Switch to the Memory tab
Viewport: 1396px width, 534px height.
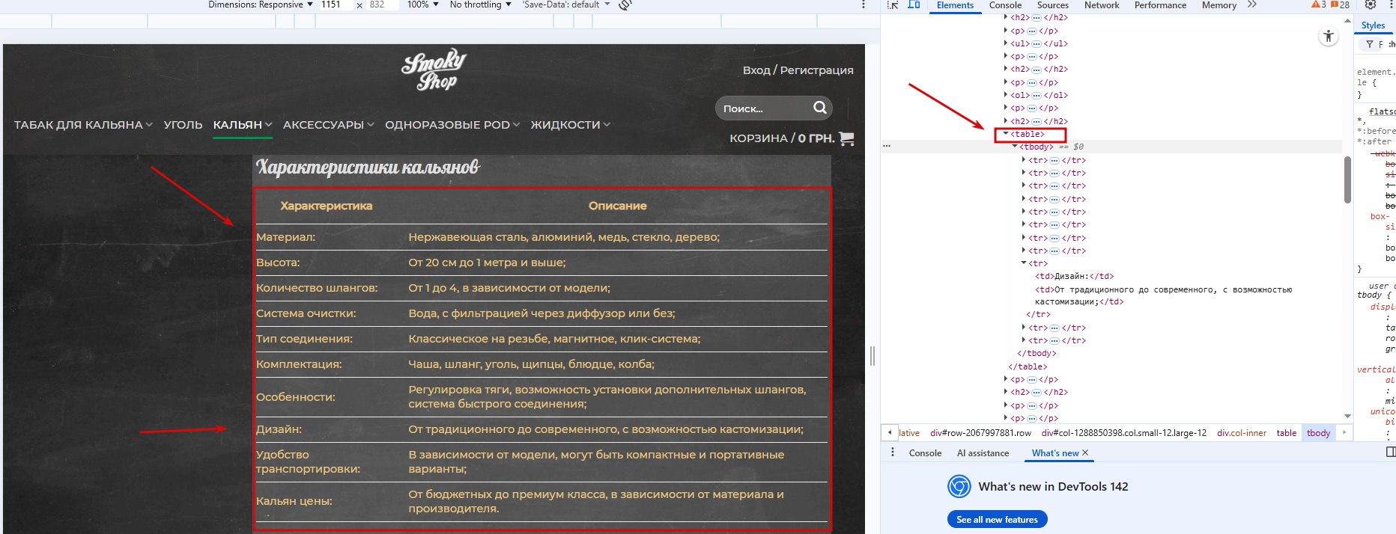coord(1219,5)
